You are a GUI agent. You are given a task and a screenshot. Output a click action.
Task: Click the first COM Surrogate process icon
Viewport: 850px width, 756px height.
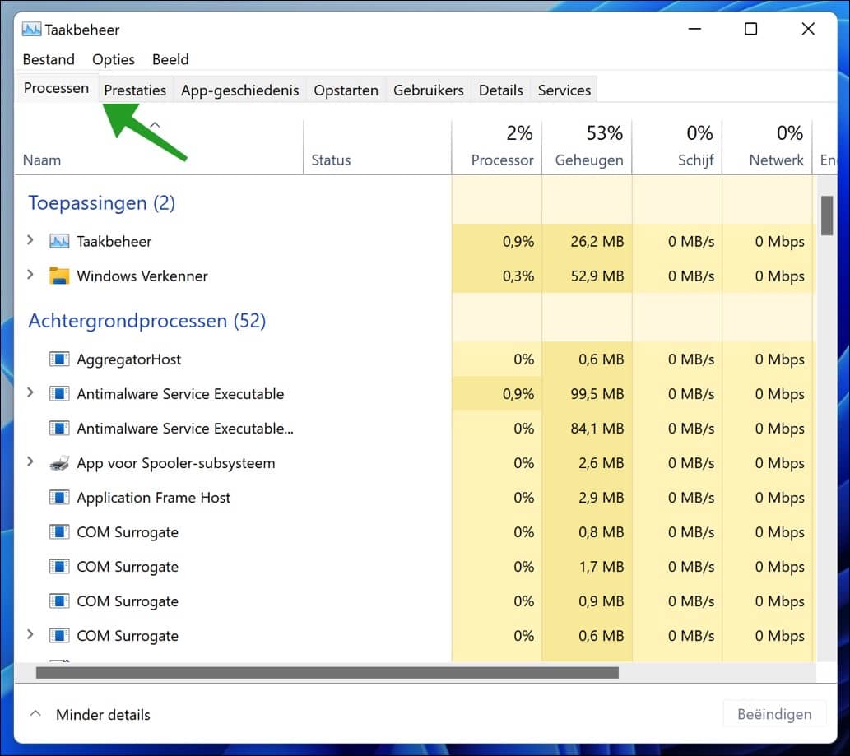[60, 531]
